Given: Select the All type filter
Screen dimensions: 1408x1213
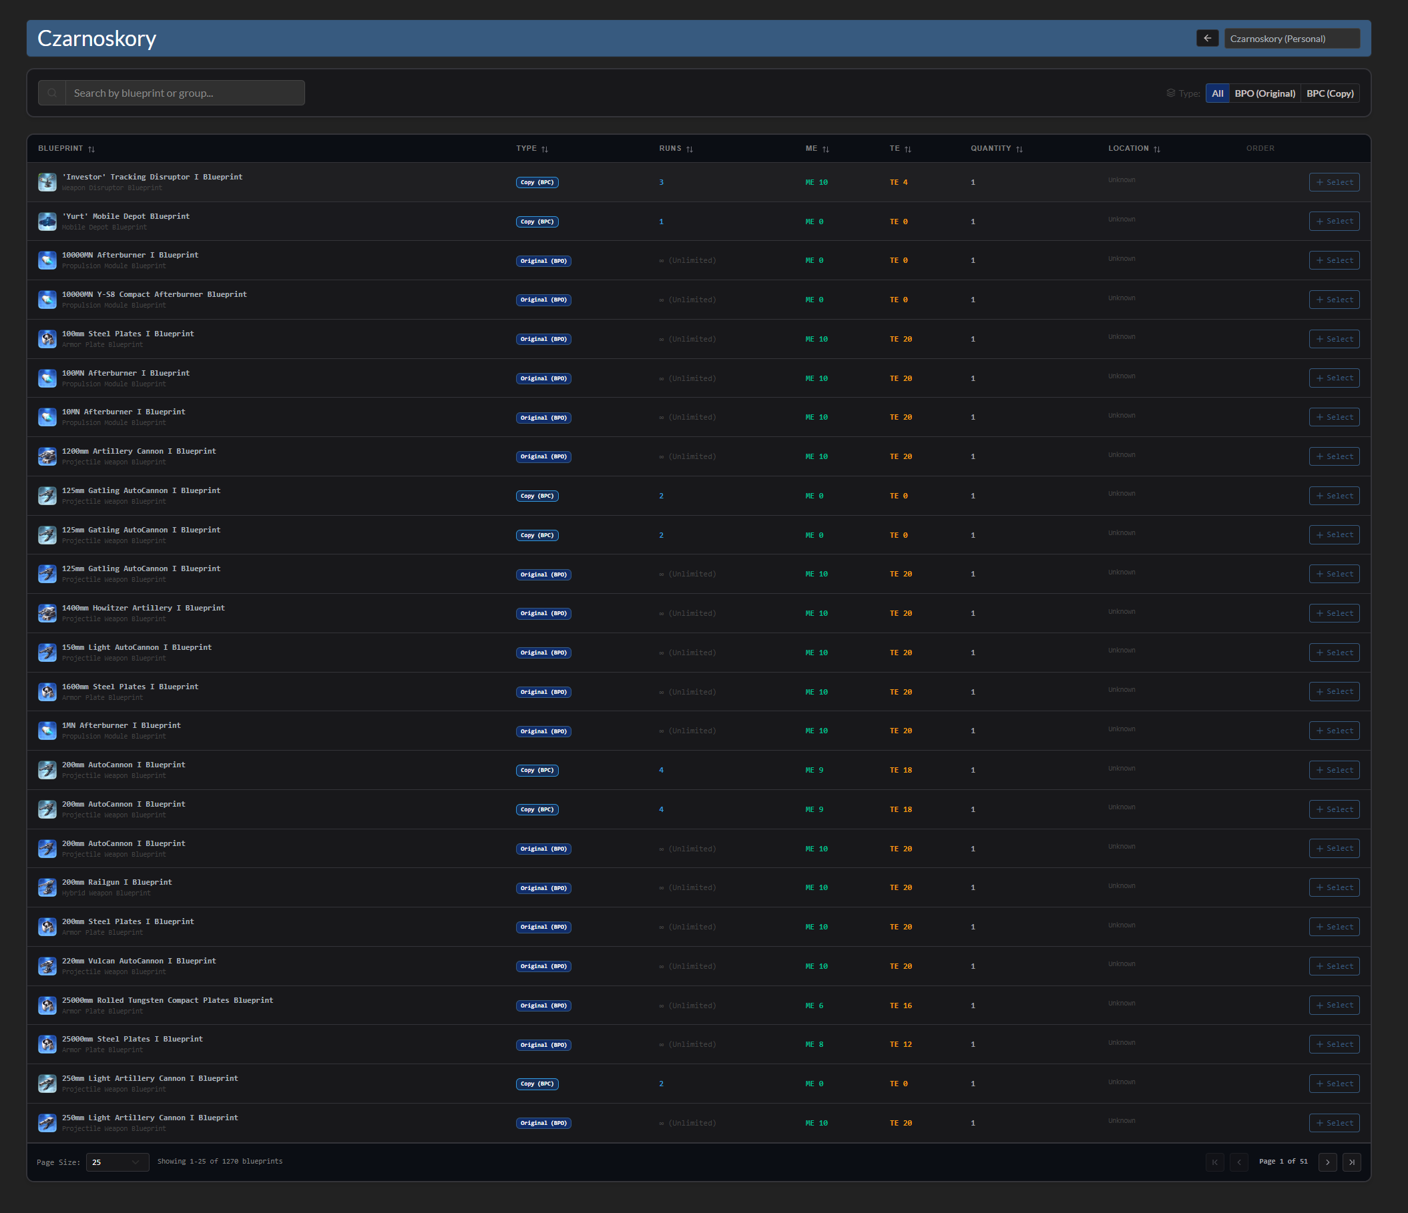Looking at the screenshot, I should coord(1217,93).
